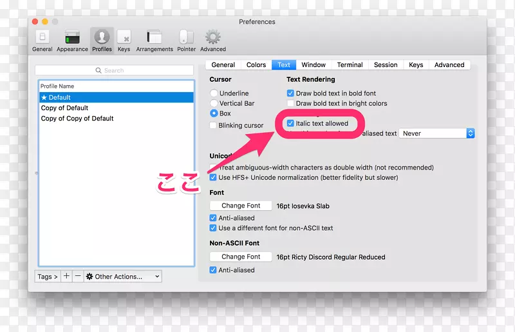The image size is (515, 332).
Task: Open the Tags expander button
Action: (x=48, y=277)
